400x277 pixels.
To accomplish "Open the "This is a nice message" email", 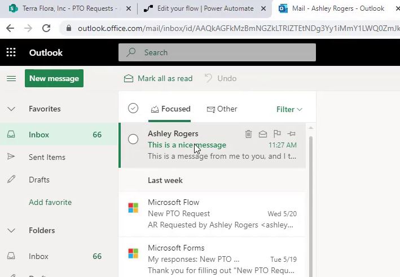I will click(x=213, y=145).
